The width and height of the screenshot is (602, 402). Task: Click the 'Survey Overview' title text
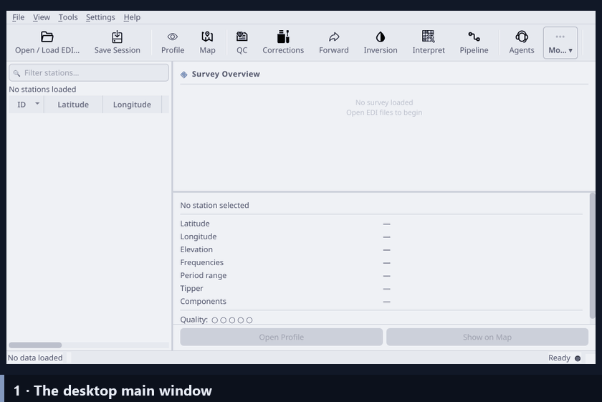pos(226,74)
